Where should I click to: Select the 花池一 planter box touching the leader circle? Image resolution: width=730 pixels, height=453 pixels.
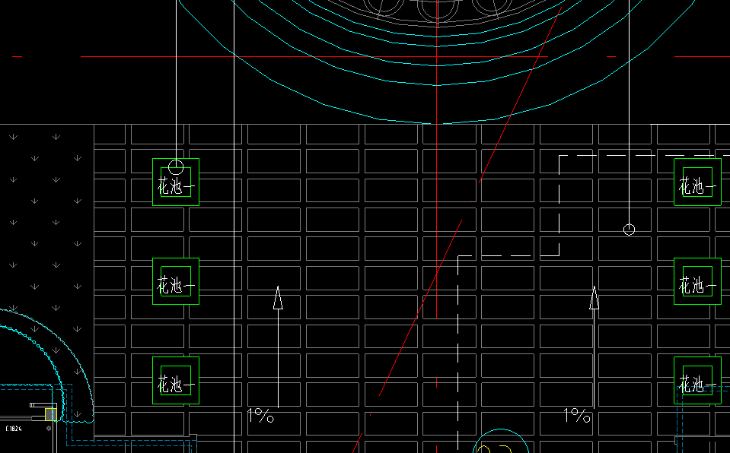(176, 182)
